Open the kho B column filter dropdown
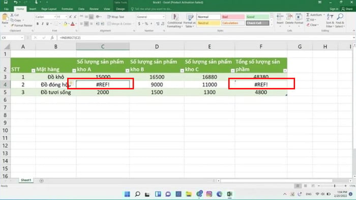The height and width of the screenshot is (200, 356). 182,71
